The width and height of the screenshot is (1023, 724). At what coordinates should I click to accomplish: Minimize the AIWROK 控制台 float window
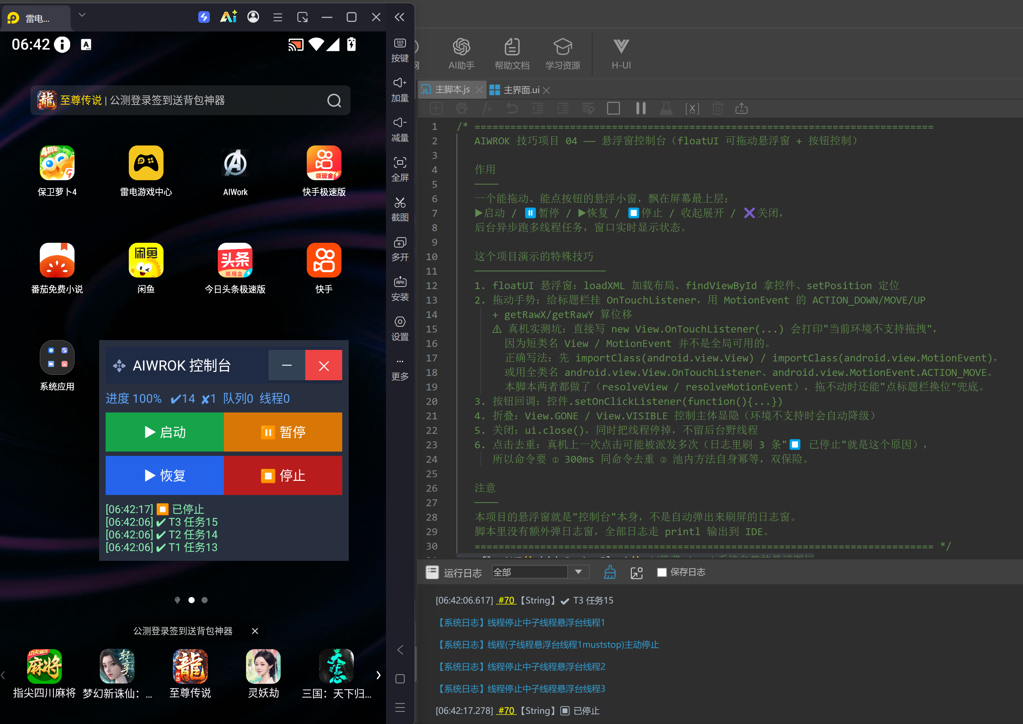point(286,365)
